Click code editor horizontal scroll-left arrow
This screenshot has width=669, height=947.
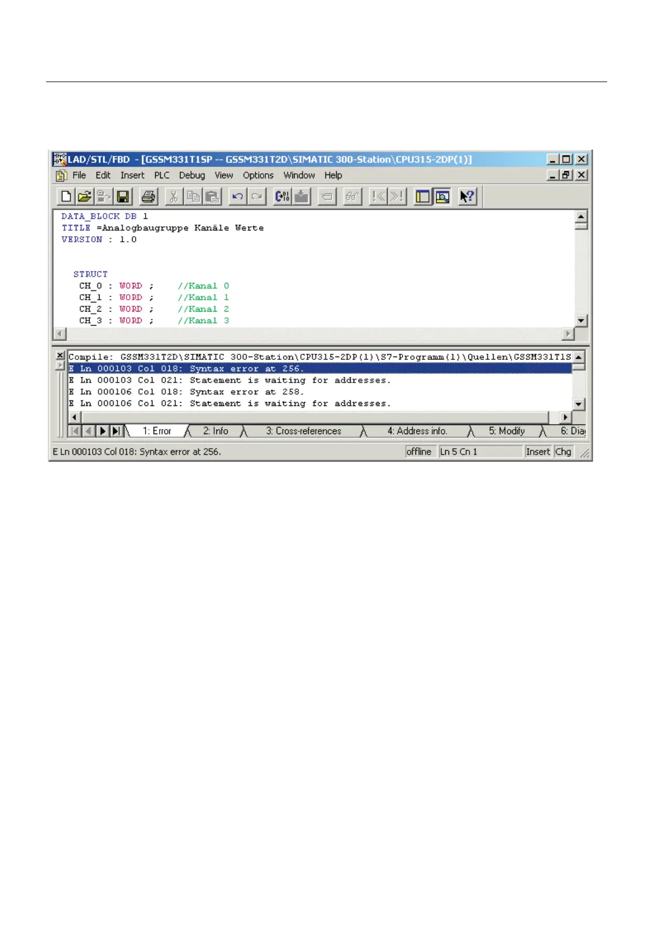[60, 333]
